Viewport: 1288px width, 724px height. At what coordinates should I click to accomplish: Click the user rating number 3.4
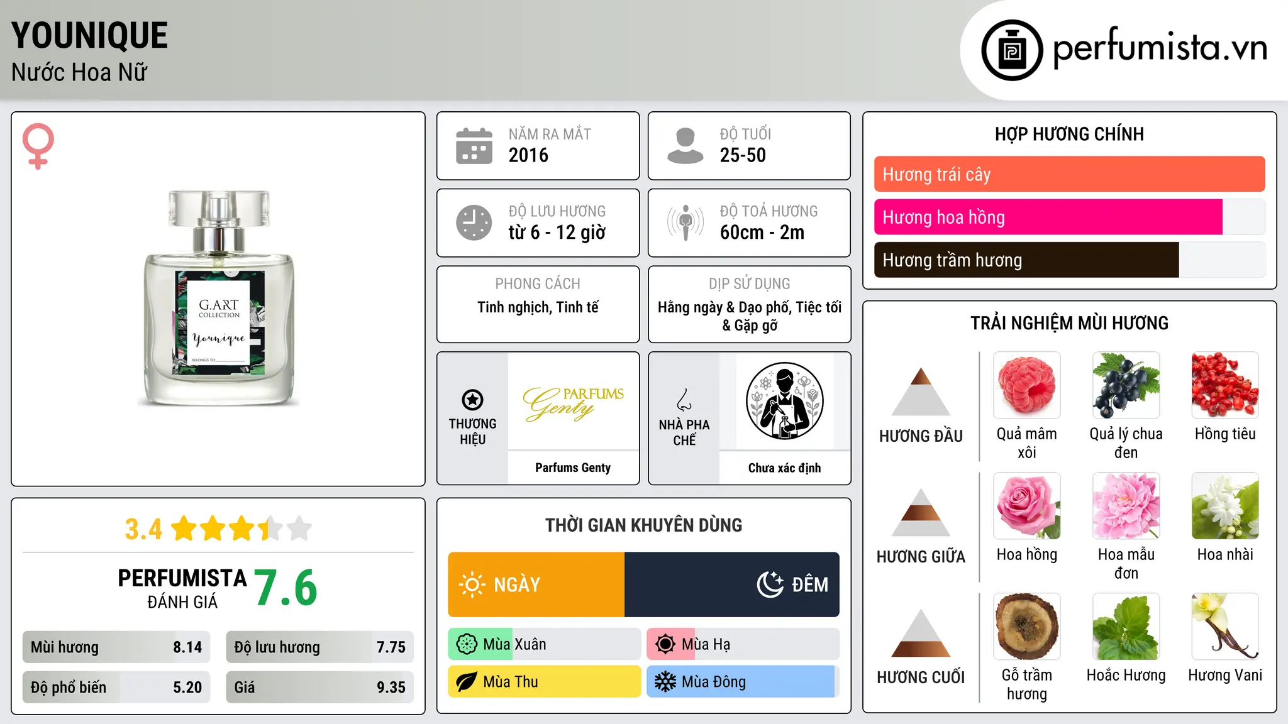click(x=143, y=529)
